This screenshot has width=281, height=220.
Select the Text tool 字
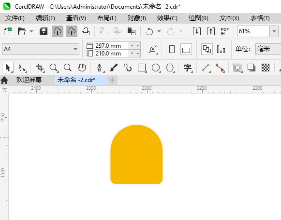[x=188, y=68]
